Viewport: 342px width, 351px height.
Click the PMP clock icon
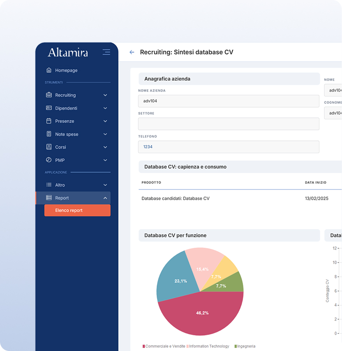[50, 160]
